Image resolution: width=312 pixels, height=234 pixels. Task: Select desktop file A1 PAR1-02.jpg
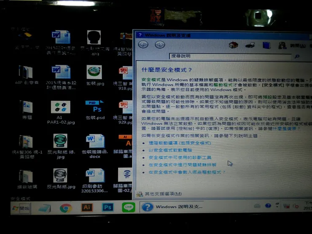[x=61, y=113]
